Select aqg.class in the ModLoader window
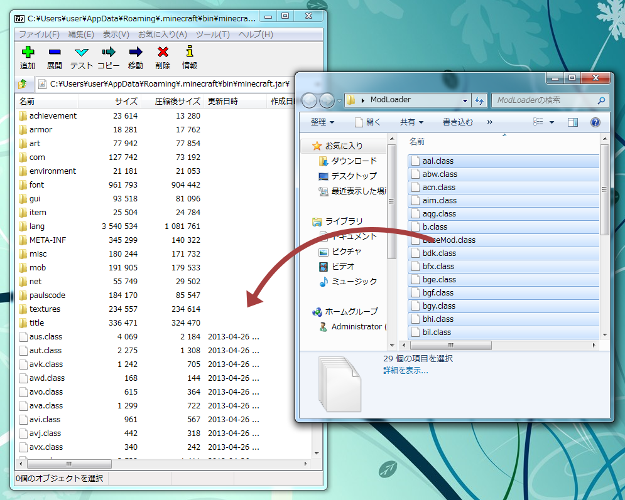This screenshot has height=500, width=625. click(504, 214)
